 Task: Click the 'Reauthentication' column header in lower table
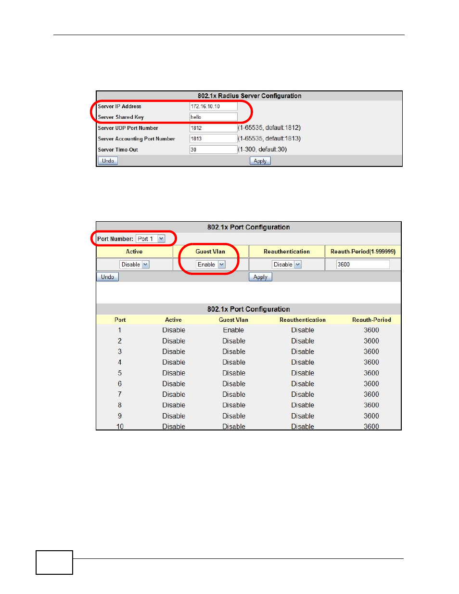pyautogui.click(x=303, y=320)
